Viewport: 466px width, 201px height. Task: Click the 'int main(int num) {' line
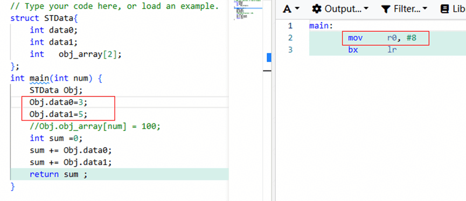[56, 78]
